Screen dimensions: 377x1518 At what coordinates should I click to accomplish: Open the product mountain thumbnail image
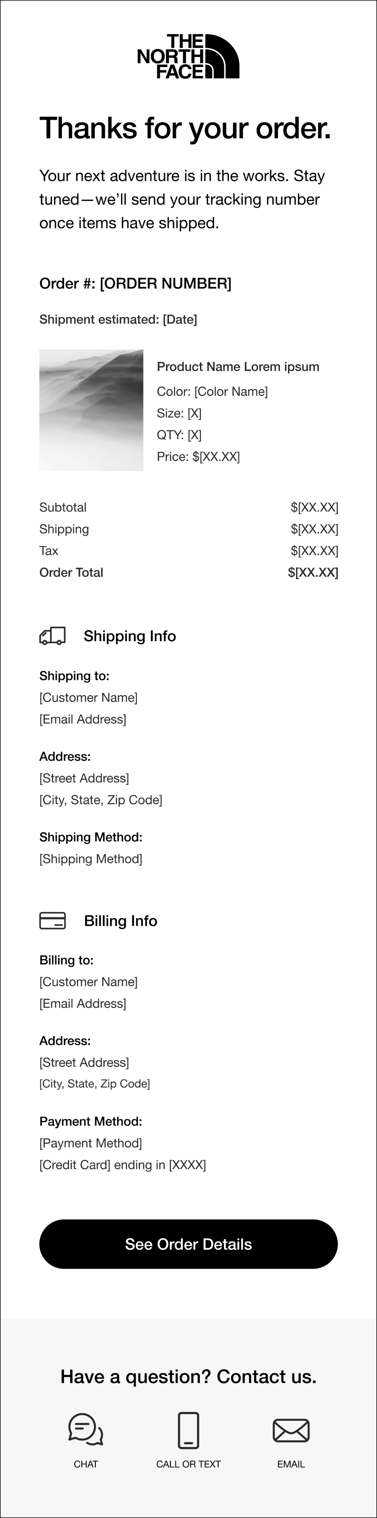(x=91, y=410)
